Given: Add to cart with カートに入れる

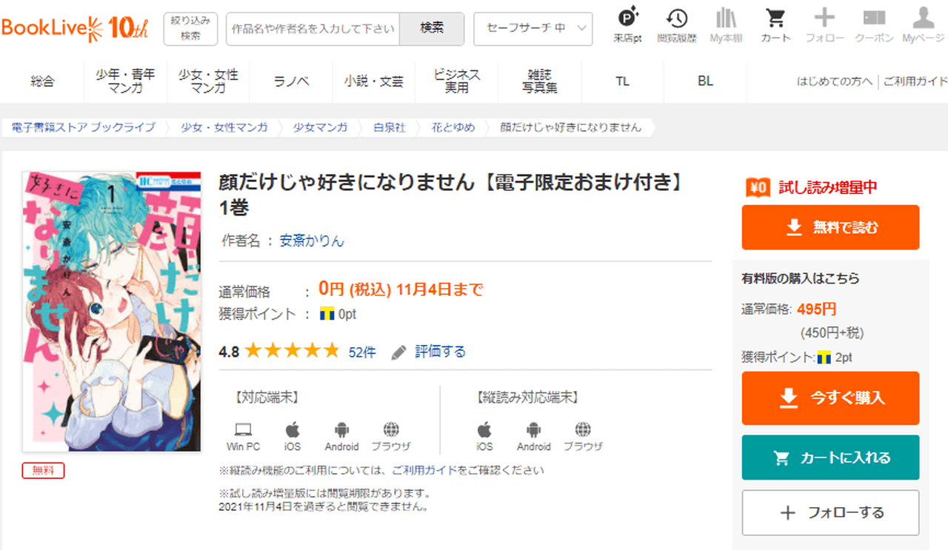Looking at the screenshot, I should 830,457.
